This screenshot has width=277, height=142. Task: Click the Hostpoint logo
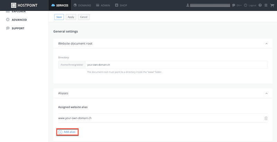[x=24, y=5]
